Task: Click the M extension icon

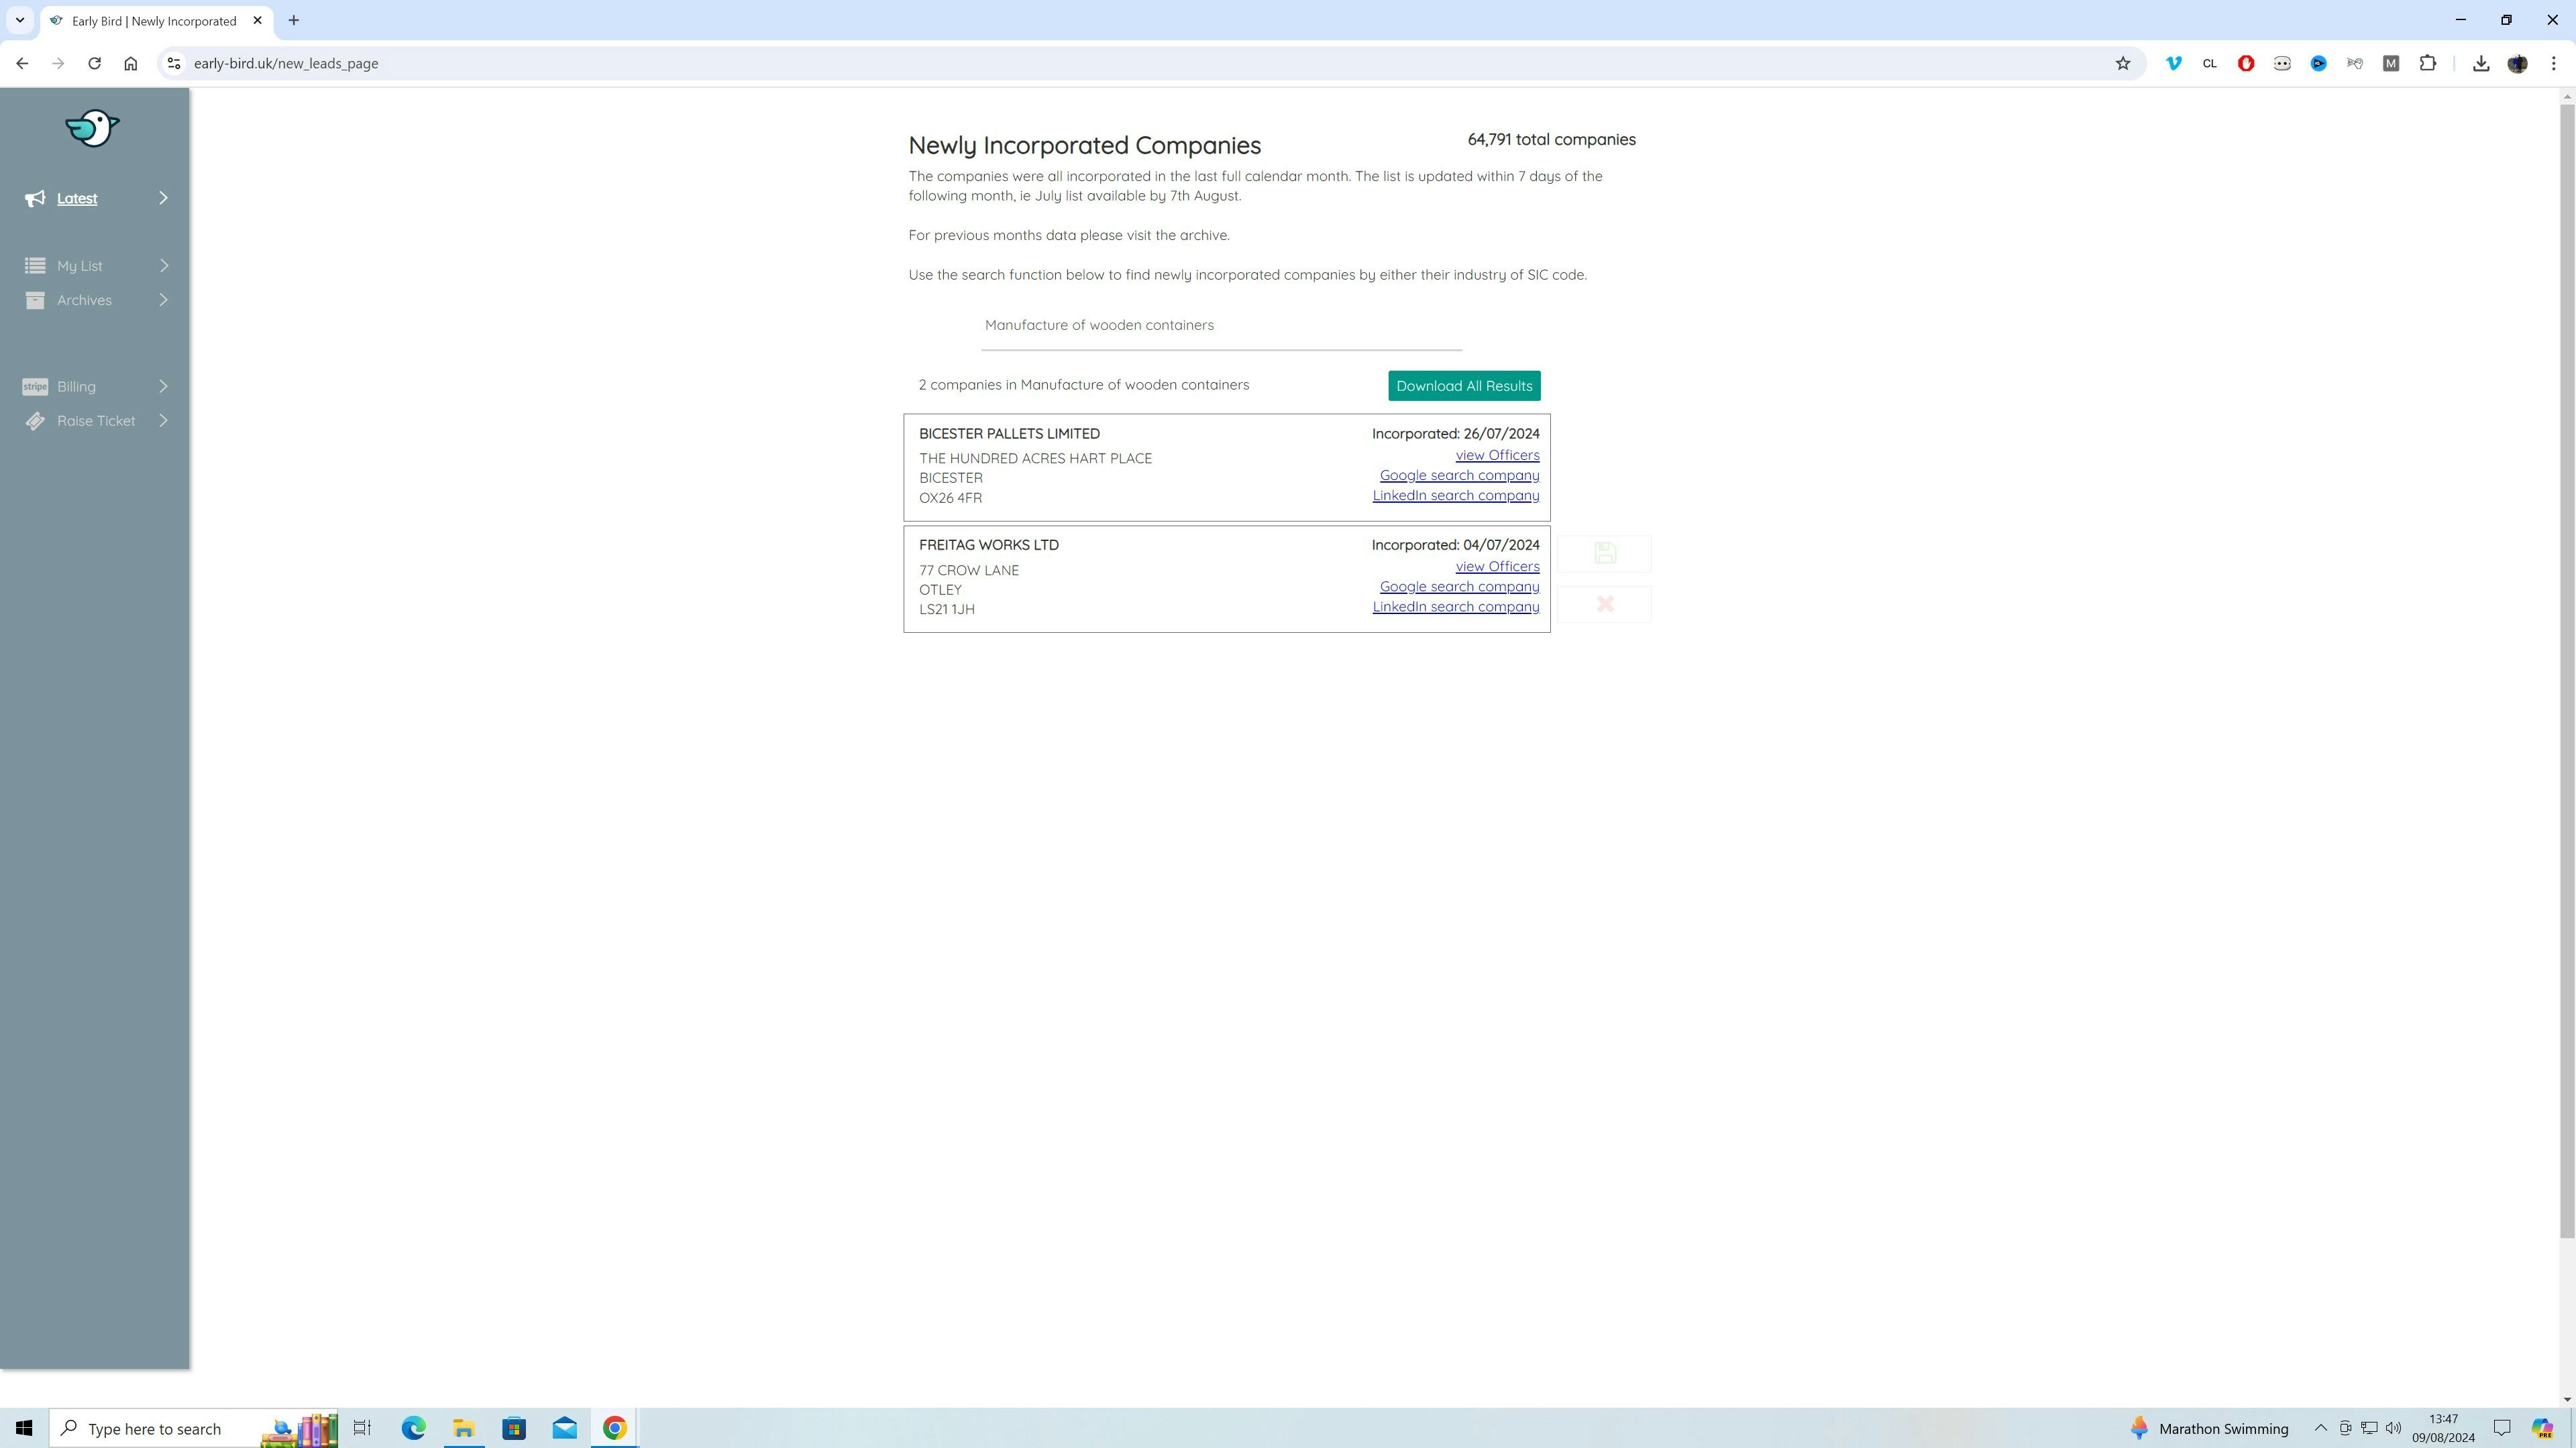Action: 2390,63
